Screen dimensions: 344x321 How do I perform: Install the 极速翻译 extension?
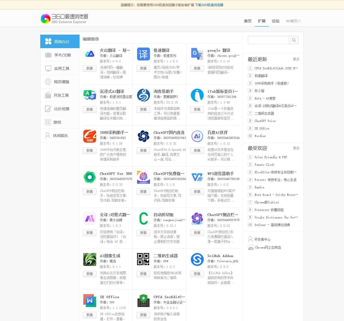click(144, 68)
